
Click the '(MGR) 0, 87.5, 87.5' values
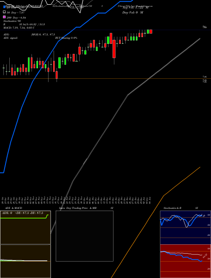(43, 35)
